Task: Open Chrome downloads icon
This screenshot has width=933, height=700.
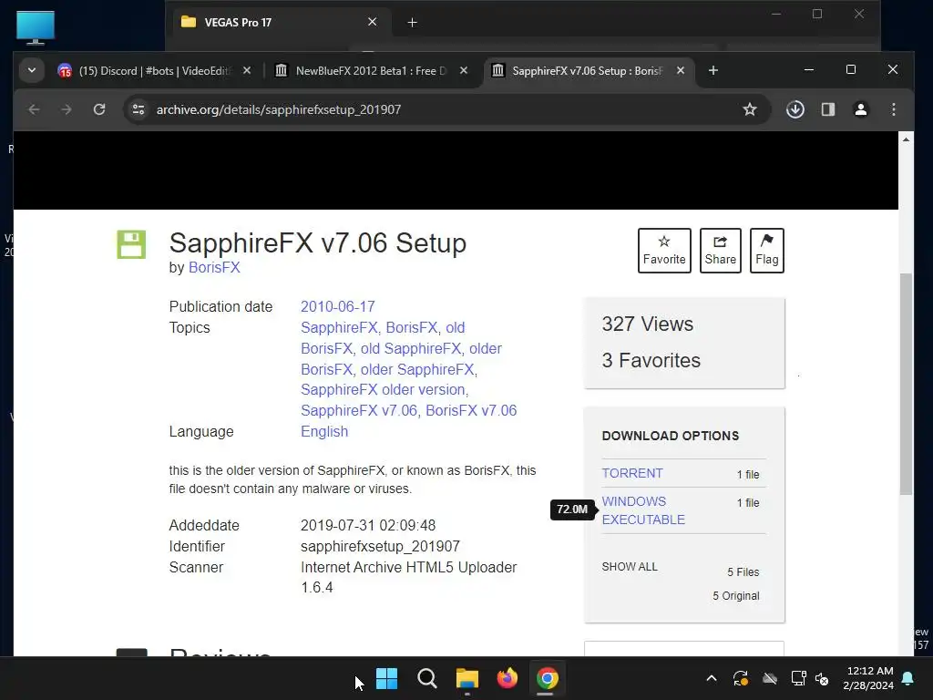Action: [x=795, y=109]
